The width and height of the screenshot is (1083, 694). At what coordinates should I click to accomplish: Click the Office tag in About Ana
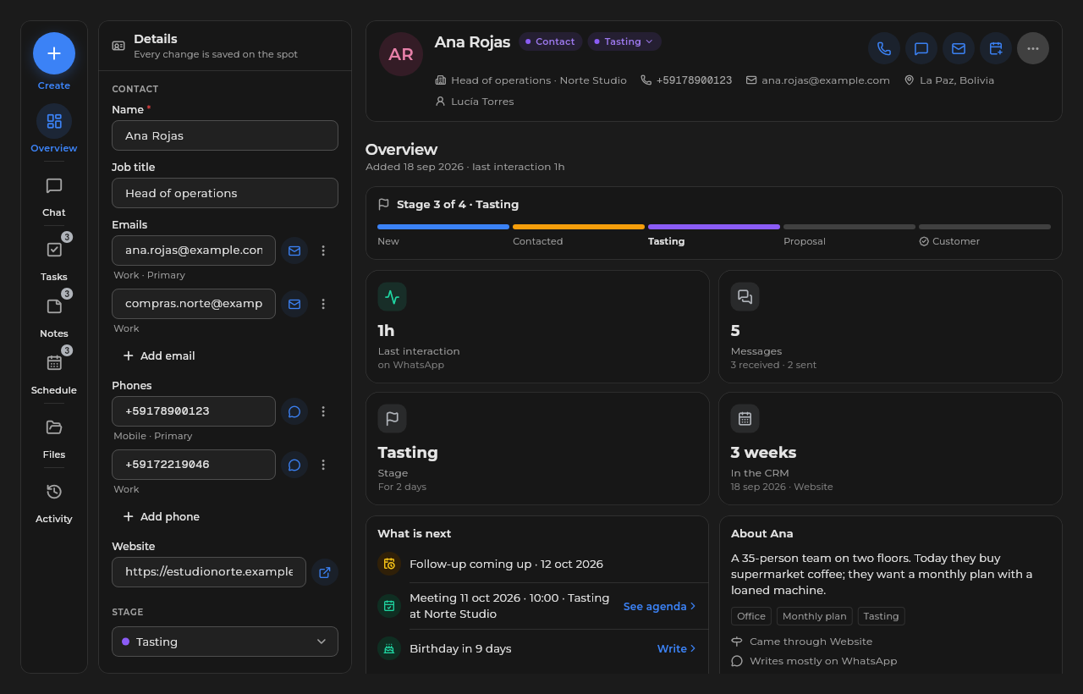tap(751, 616)
